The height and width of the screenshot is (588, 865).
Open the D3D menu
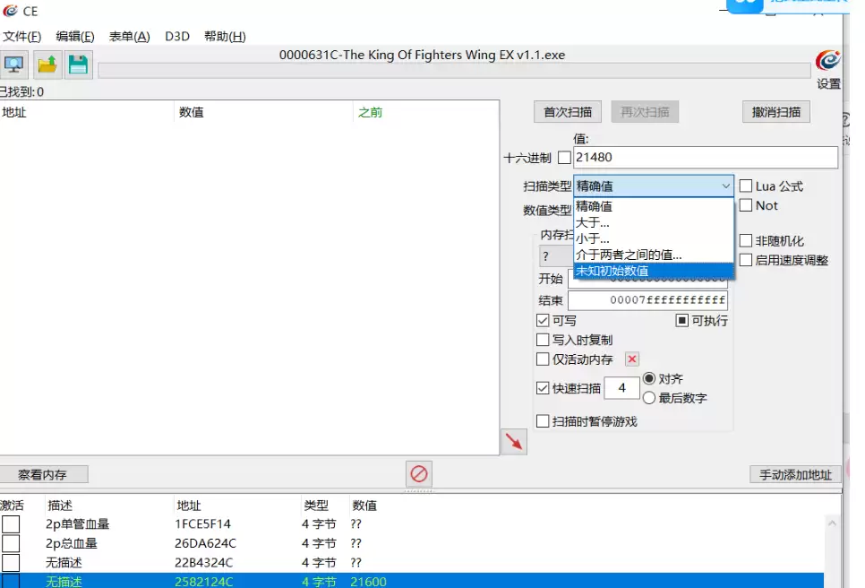(x=177, y=37)
